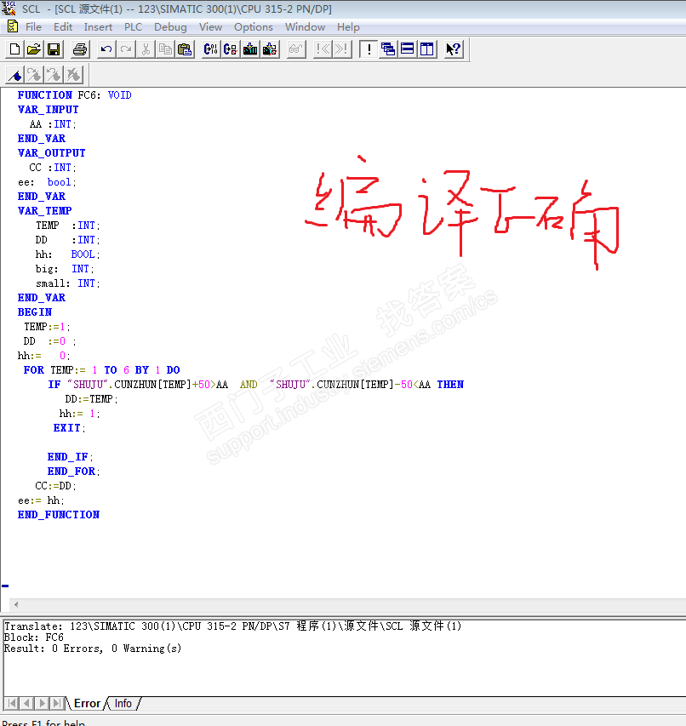Cut selection with the scissors icon

(146, 49)
